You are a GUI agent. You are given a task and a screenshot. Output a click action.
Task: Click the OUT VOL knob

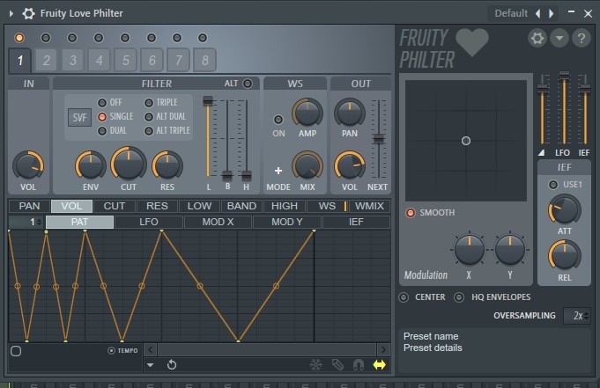point(350,165)
